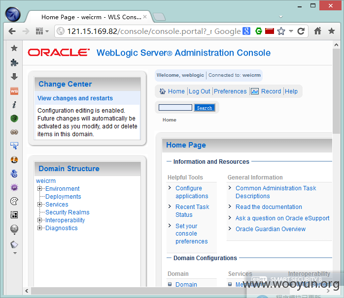344x298 pixels.
Task: Open Oracle Guardian Overview link
Action: (270, 229)
